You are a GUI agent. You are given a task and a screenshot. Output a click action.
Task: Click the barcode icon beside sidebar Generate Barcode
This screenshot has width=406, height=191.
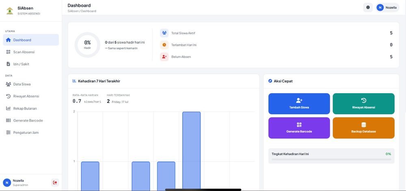8,120
